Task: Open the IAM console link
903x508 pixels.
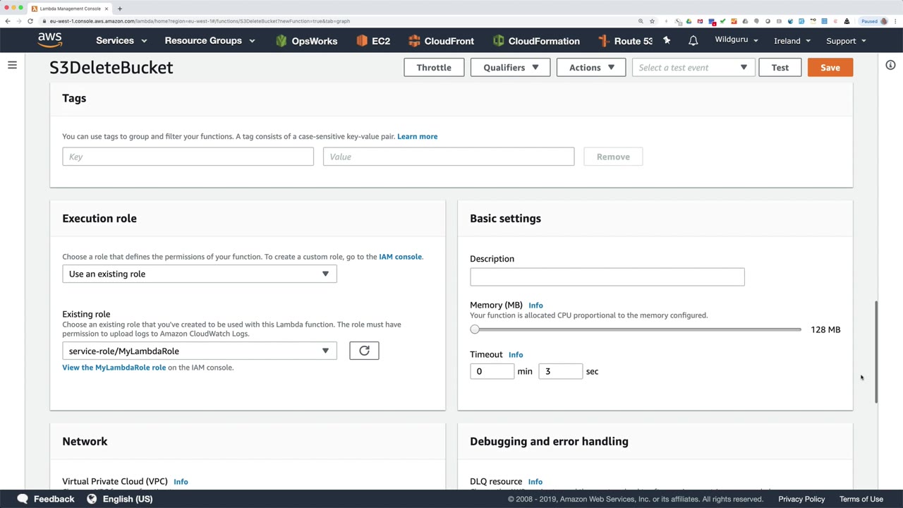Action: (x=400, y=257)
